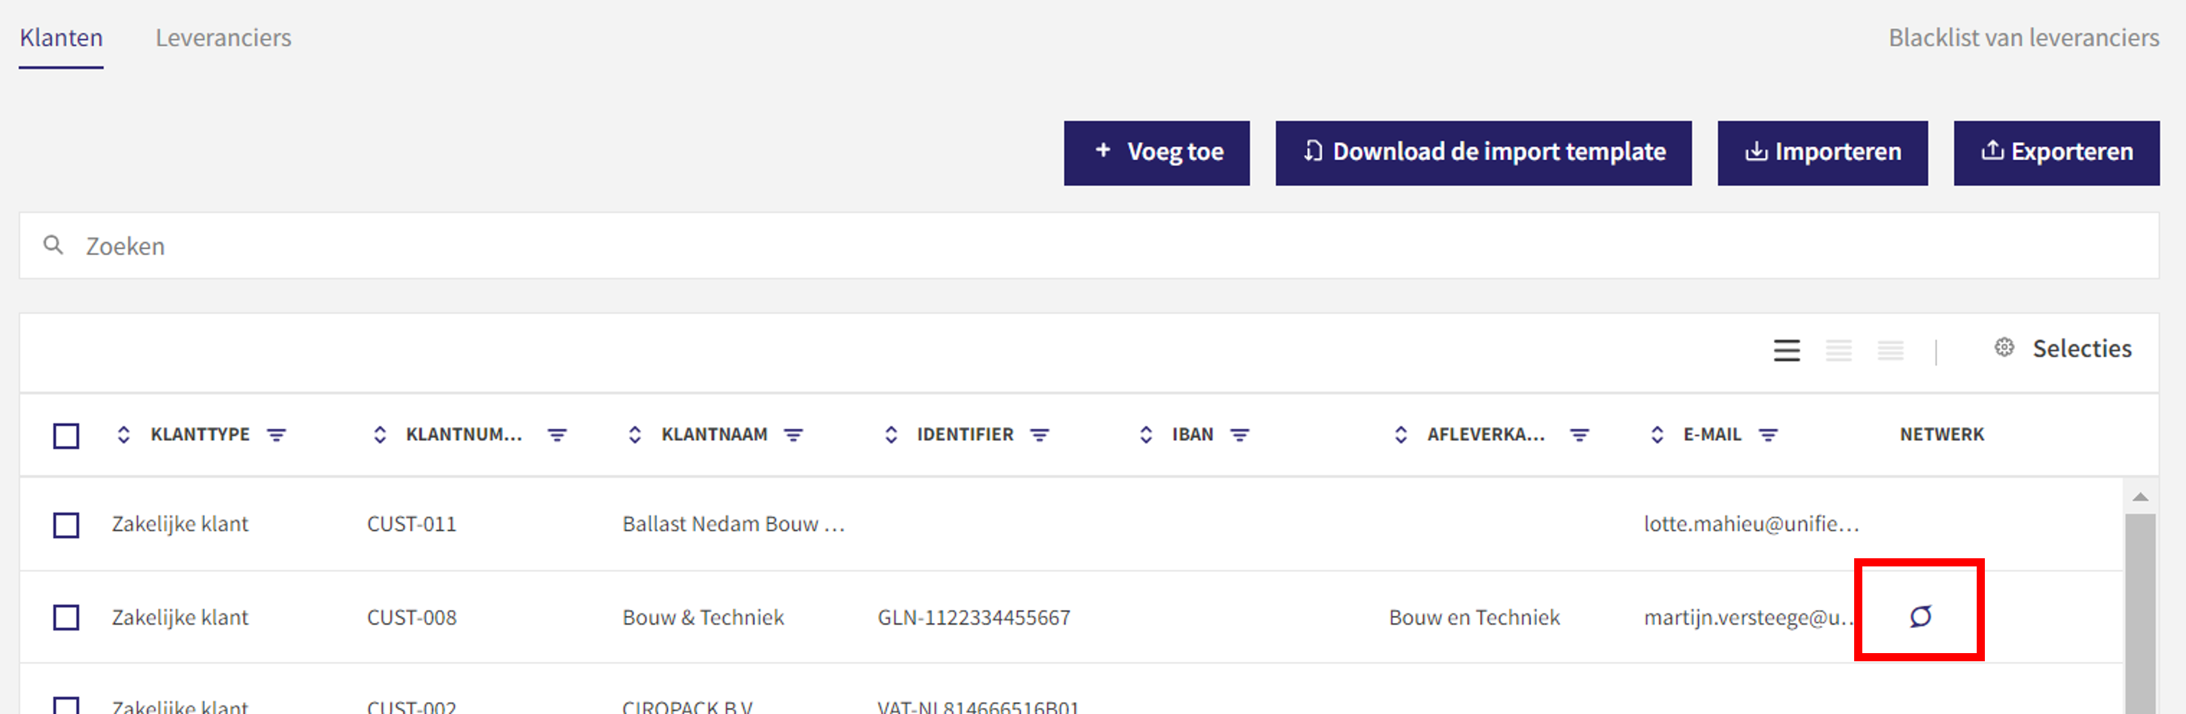2186x714 pixels.
Task: Click the table scrollbar up arrow
Action: (2140, 497)
